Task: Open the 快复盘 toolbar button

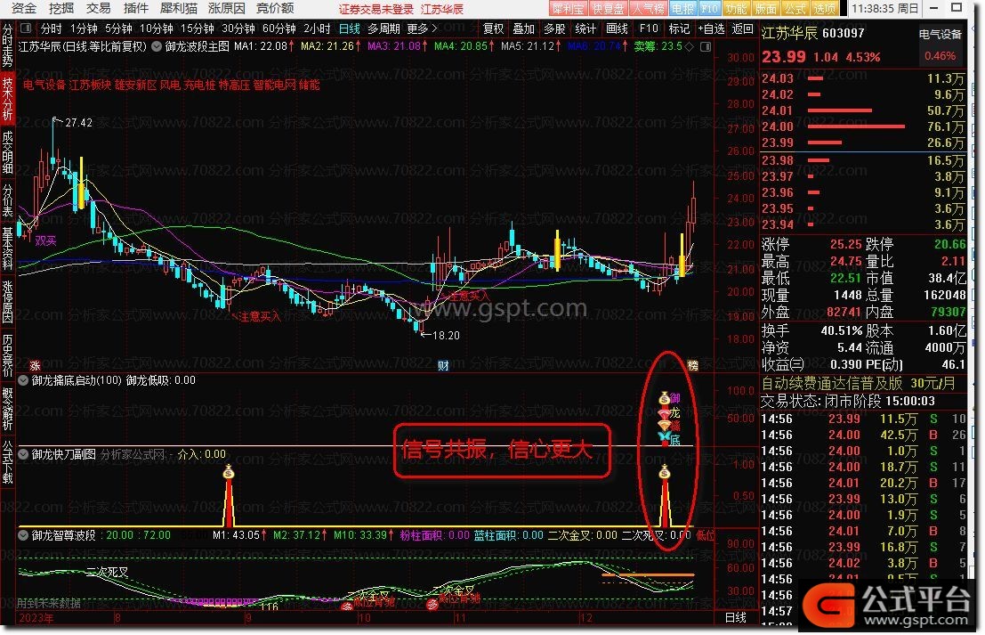Action: tap(608, 9)
